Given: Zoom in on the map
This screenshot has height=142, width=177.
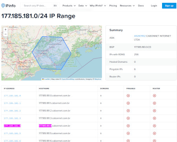Looking at the screenshot, I should (6, 30).
